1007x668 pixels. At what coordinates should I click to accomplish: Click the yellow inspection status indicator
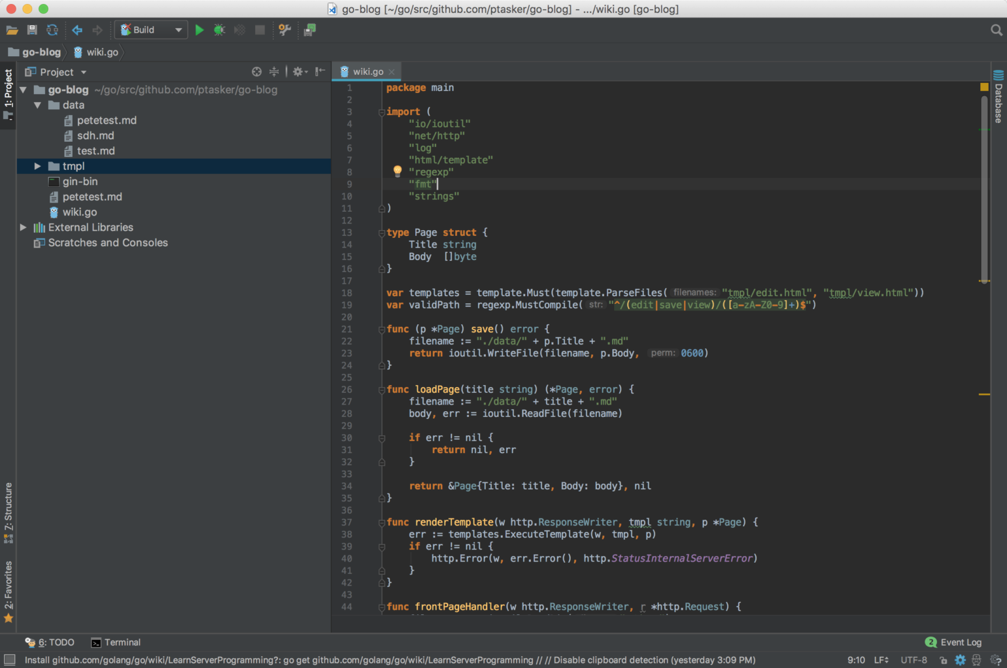[x=984, y=87]
